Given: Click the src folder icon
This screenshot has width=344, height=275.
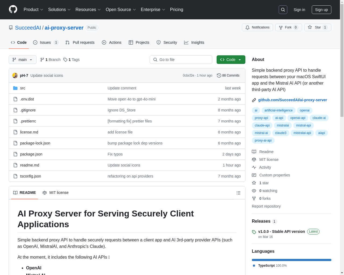Looking at the screenshot, I should (x=15, y=88).
